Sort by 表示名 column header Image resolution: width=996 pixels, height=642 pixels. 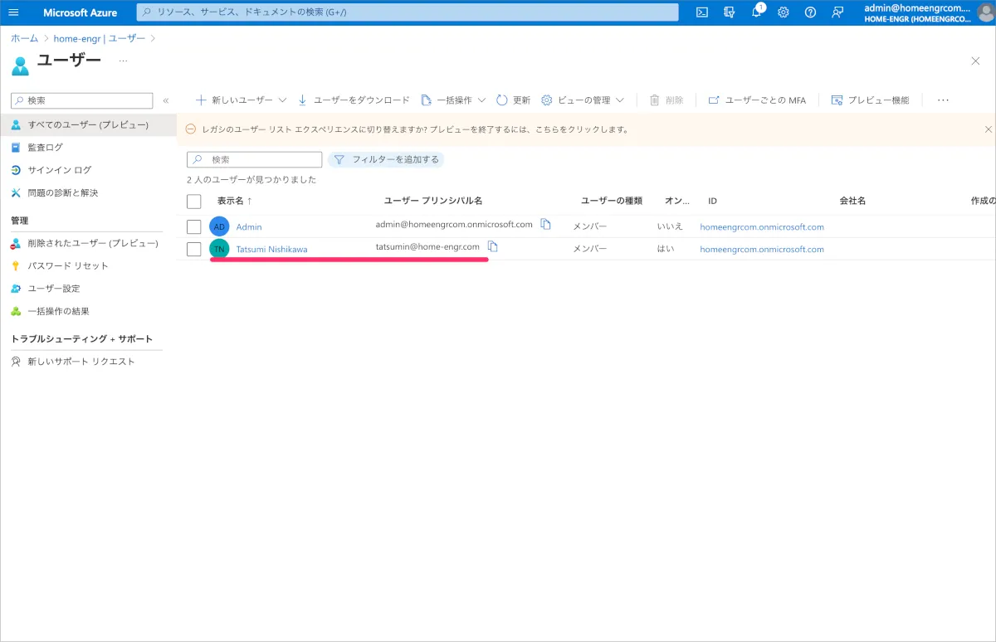[234, 201]
